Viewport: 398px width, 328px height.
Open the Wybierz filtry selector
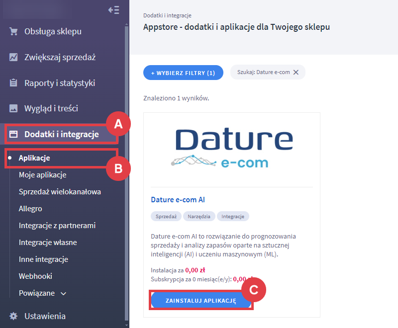183,73
